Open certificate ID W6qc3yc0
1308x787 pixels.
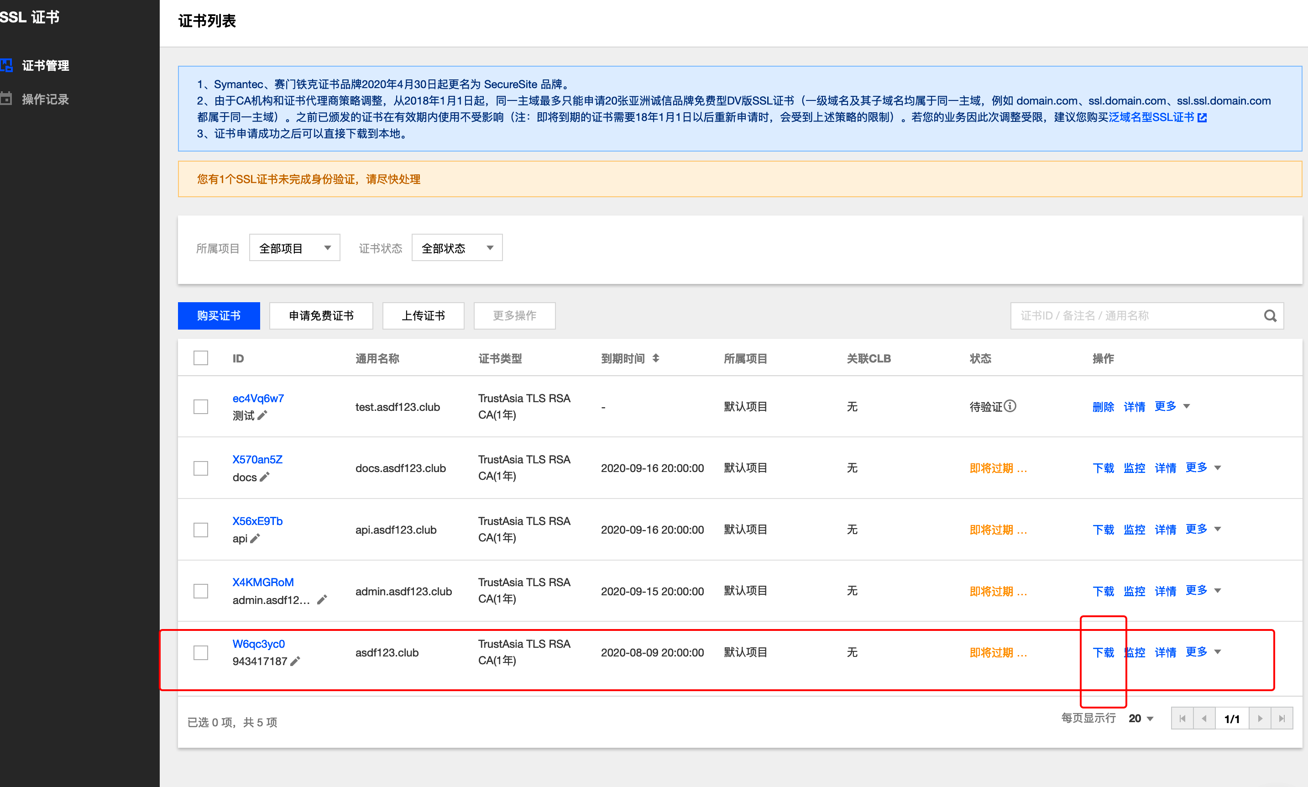[x=259, y=643]
